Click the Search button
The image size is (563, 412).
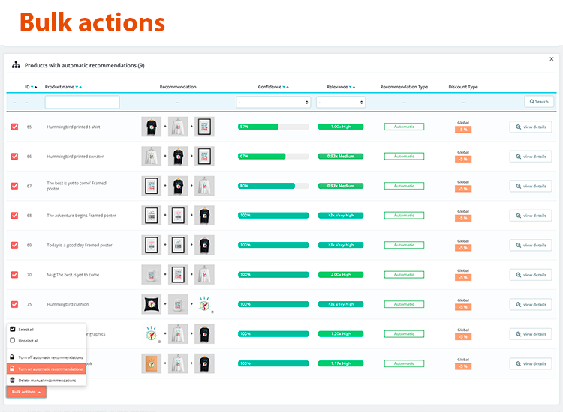point(539,102)
